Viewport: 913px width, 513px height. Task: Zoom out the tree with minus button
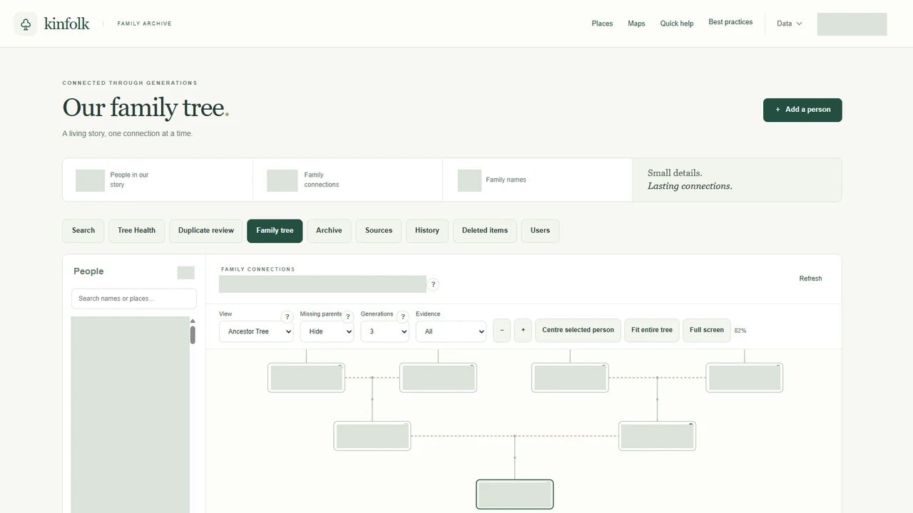click(502, 330)
